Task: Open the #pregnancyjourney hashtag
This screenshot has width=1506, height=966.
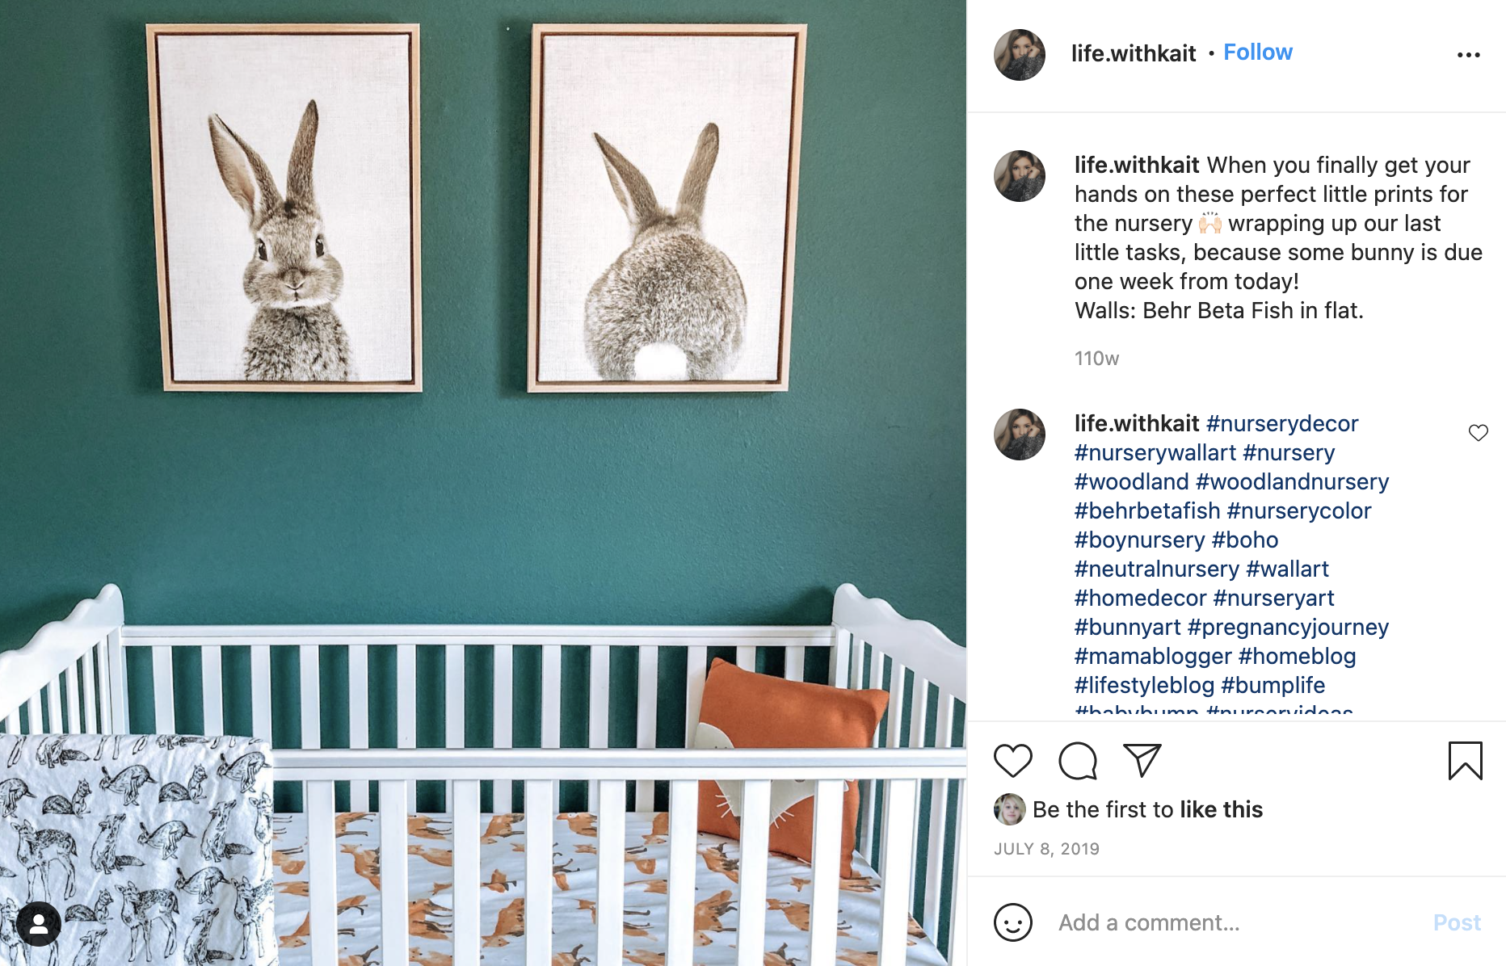Action: tap(1288, 627)
